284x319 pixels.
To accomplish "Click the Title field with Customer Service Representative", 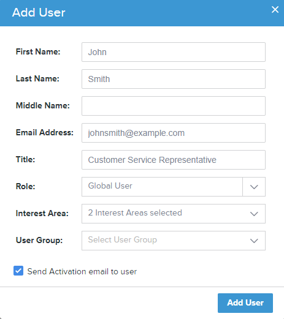I will [174, 160].
